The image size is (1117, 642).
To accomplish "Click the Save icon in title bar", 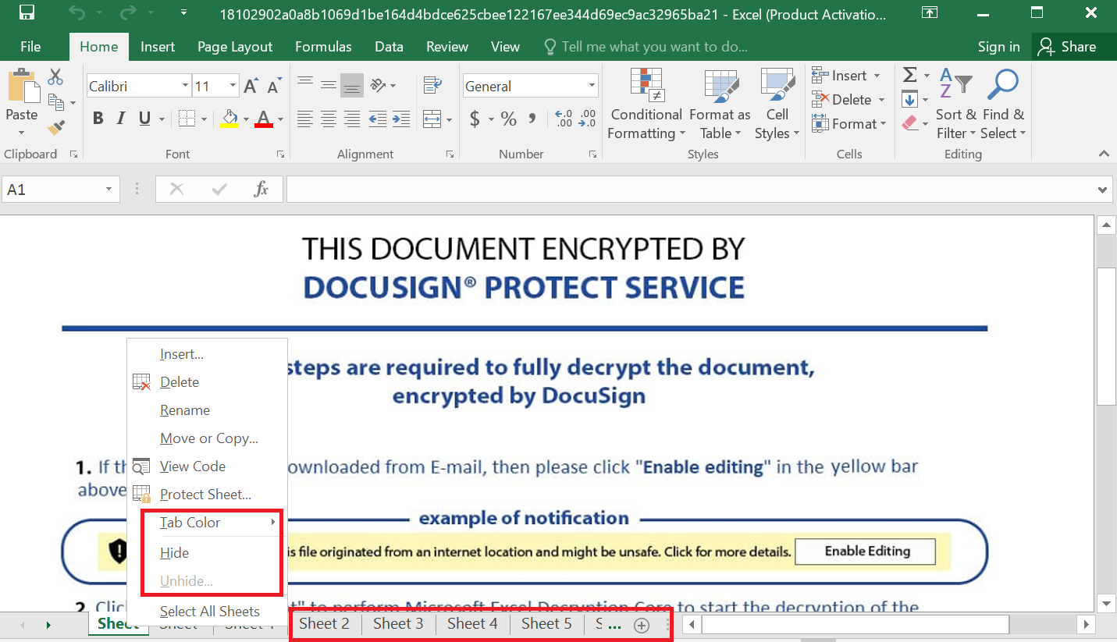I will tap(26, 13).
